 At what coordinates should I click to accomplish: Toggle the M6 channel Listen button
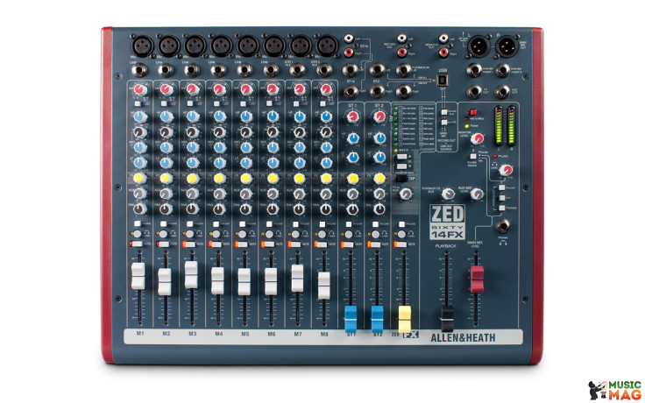click(x=269, y=234)
